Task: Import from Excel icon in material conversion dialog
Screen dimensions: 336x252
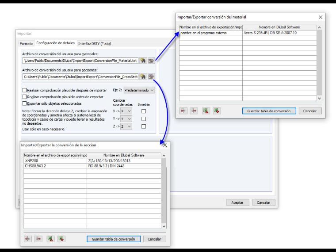Action: pos(217,111)
